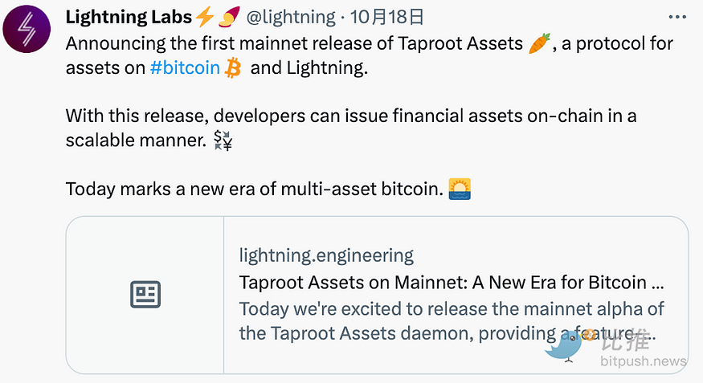This screenshot has width=703, height=383.
Task: Click the bitpush.news watermark text
Action: (x=644, y=361)
